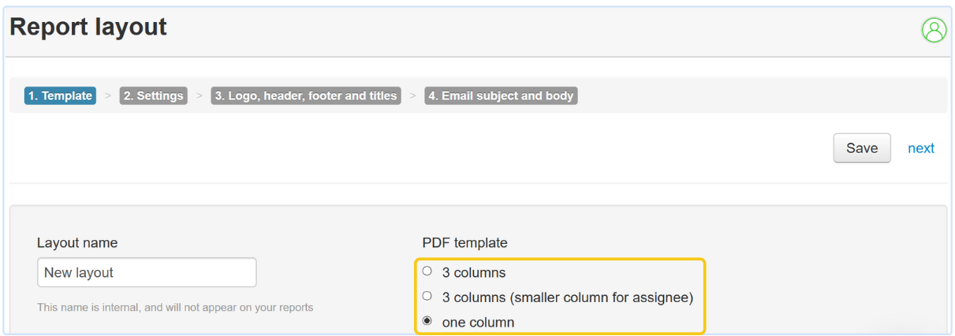Focus the Layout name text field

pos(147,272)
